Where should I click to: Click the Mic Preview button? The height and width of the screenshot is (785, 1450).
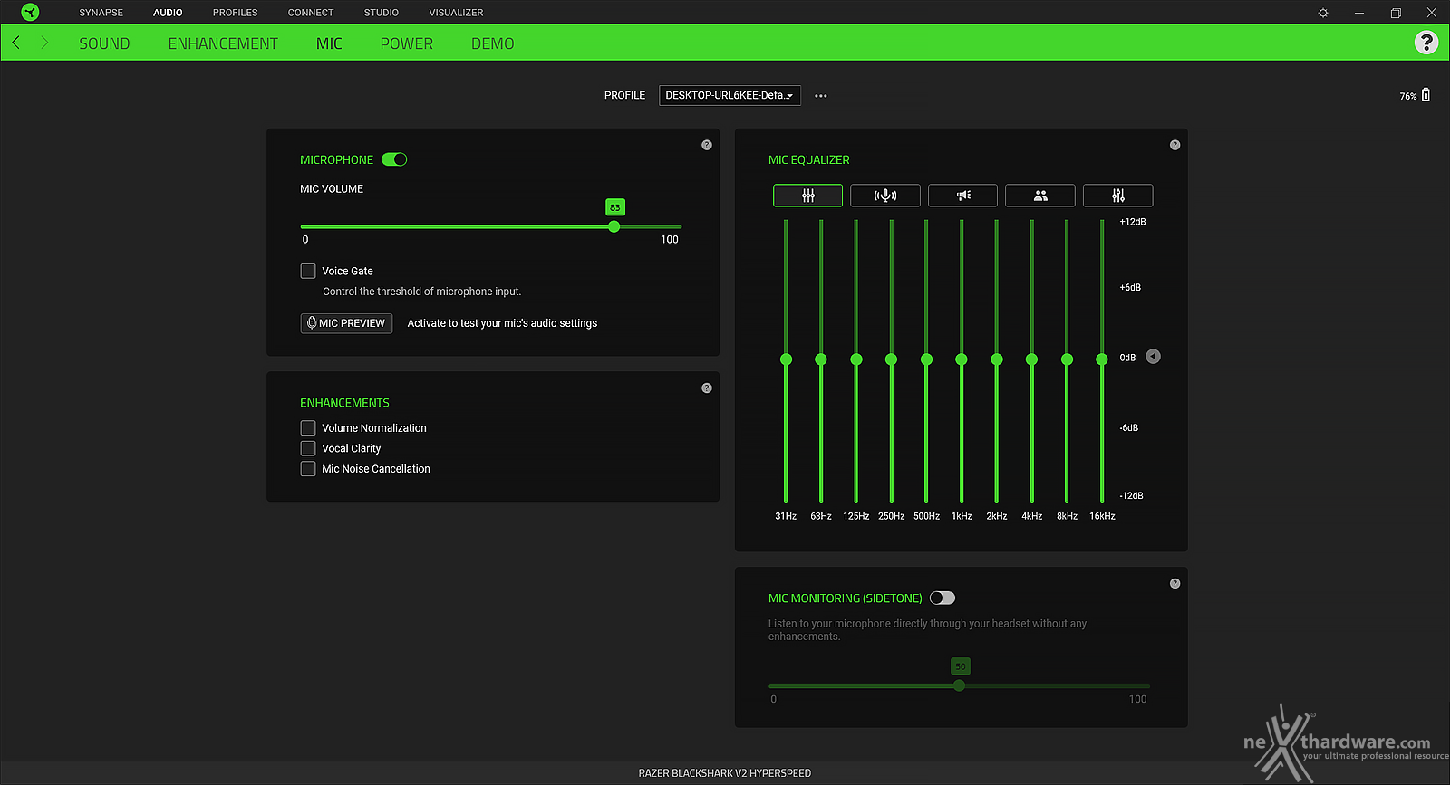pos(346,323)
